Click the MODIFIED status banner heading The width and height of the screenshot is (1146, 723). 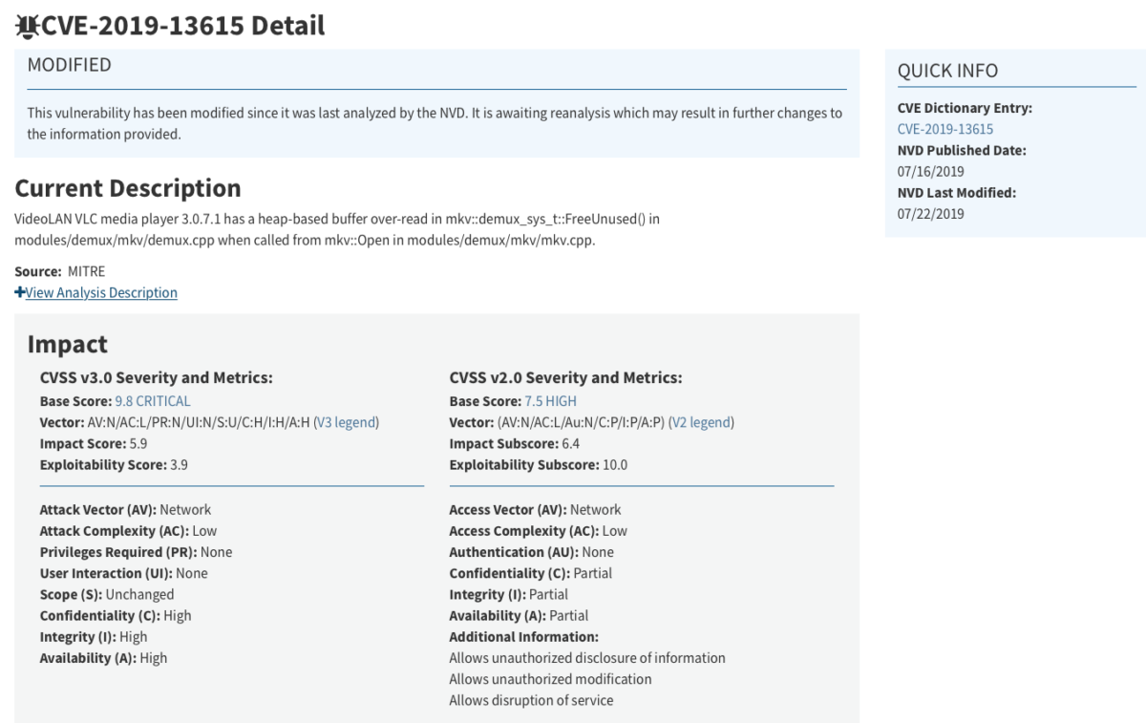coord(69,65)
